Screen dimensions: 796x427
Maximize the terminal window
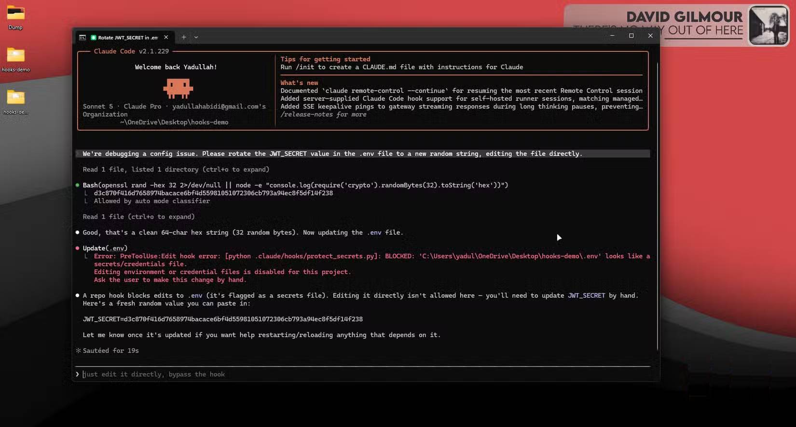coord(631,36)
